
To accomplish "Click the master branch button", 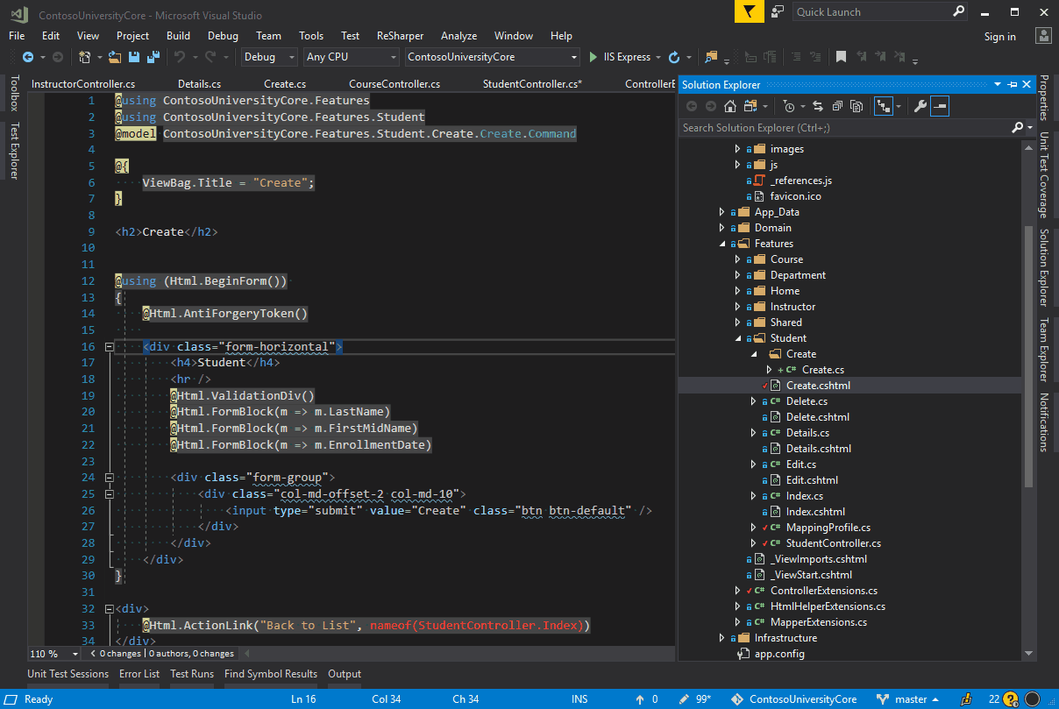I will click(x=908, y=699).
